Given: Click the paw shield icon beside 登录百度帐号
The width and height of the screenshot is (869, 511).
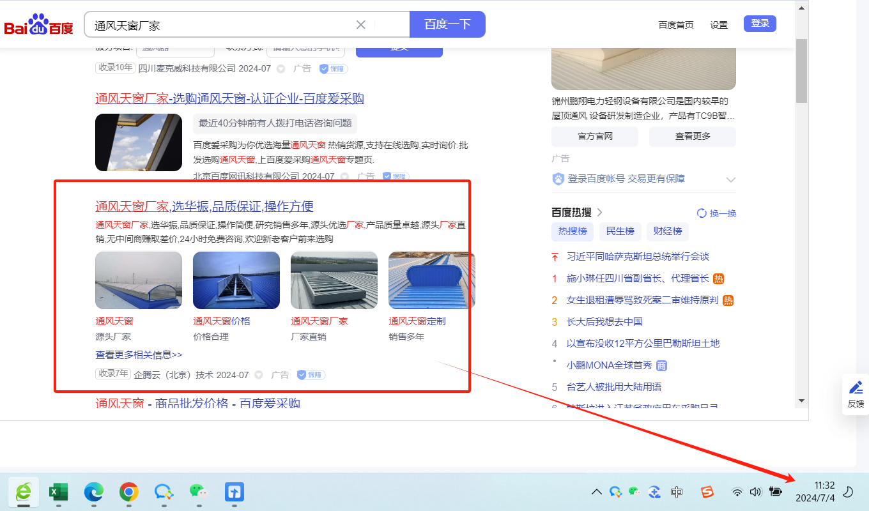Looking at the screenshot, I should (558, 179).
